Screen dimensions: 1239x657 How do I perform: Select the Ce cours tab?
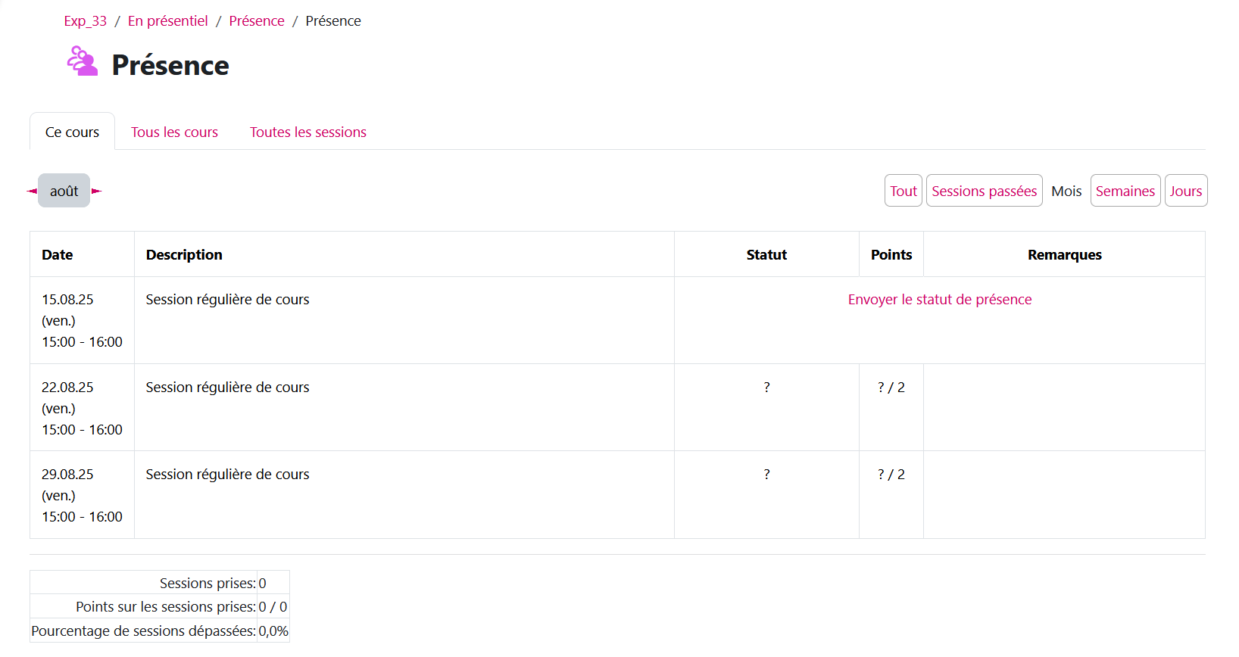pyautogui.click(x=72, y=132)
